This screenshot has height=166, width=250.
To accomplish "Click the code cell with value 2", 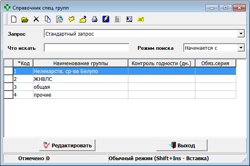I will (23, 79).
